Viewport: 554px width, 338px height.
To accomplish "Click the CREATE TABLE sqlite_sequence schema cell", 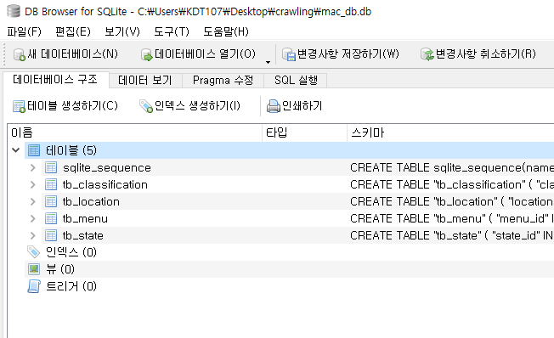I will click(x=451, y=167).
